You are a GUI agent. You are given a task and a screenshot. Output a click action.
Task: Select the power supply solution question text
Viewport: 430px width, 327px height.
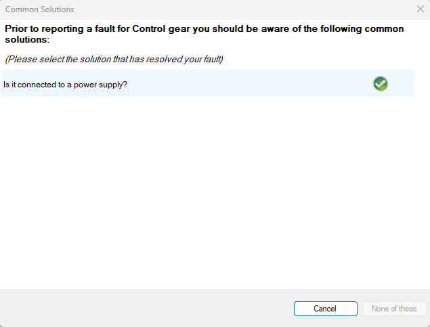click(65, 85)
